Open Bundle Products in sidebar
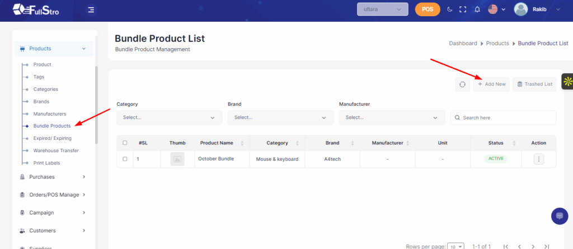 [51, 126]
